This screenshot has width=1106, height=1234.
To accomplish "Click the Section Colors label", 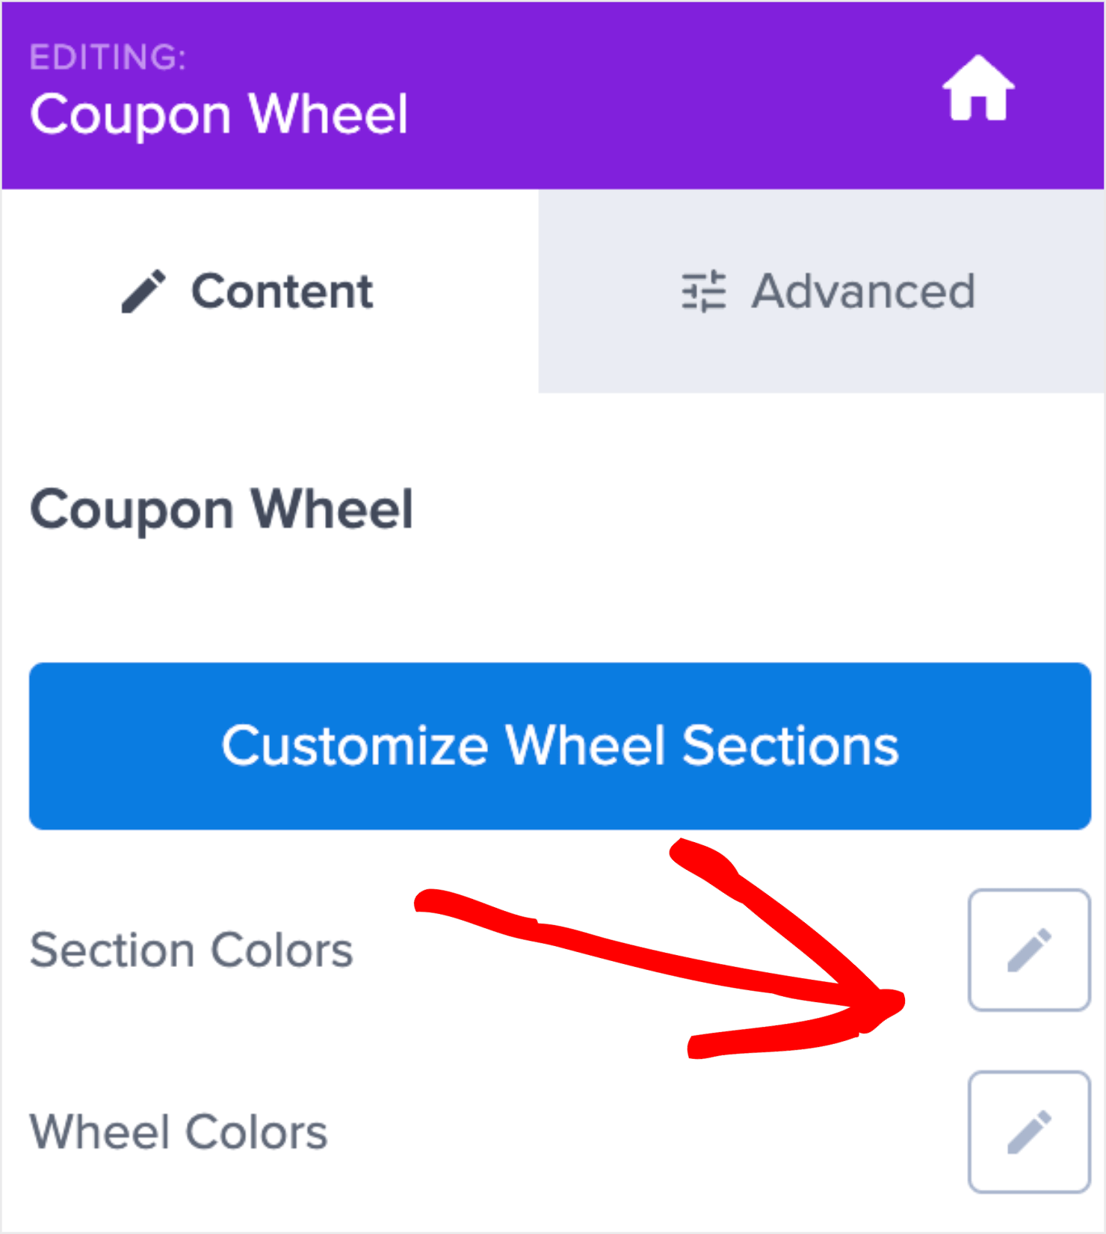I will click(191, 950).
